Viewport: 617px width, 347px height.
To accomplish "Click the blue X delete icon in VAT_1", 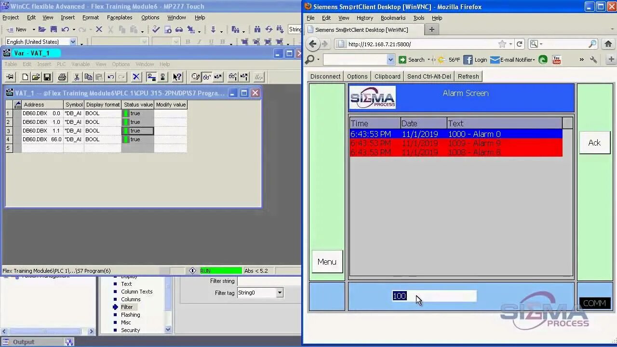I will coord(136,77).
